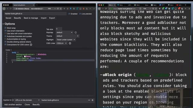Viewport: 193px width, 108px height.
Task: Click the right window address bar URL
Action: click(x=124, y=9)
